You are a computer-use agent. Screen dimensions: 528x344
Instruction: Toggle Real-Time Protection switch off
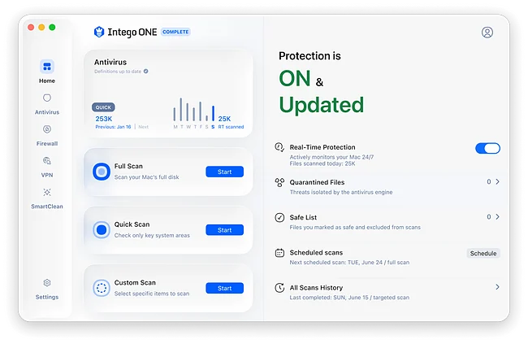tap(487, 148)
